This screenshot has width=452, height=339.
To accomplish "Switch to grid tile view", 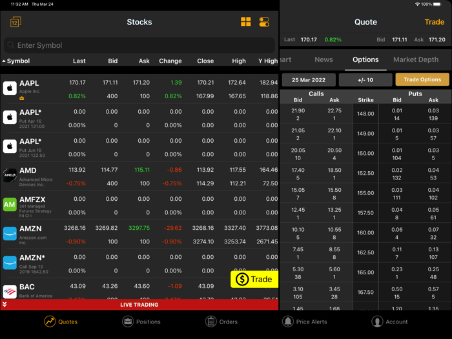I will [x=246, y=22].
